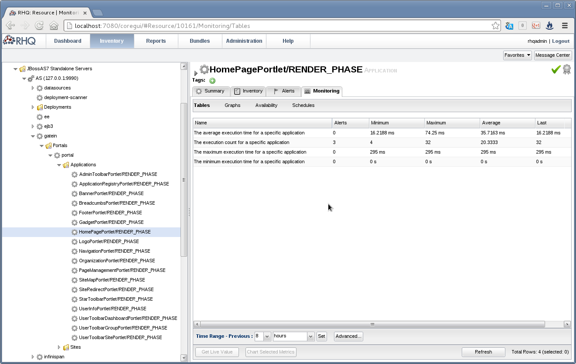Image resolution: width=576 pixels, height=364 pixels.
Task: Open the Reports menu
Action: click(x=156, y=41)
